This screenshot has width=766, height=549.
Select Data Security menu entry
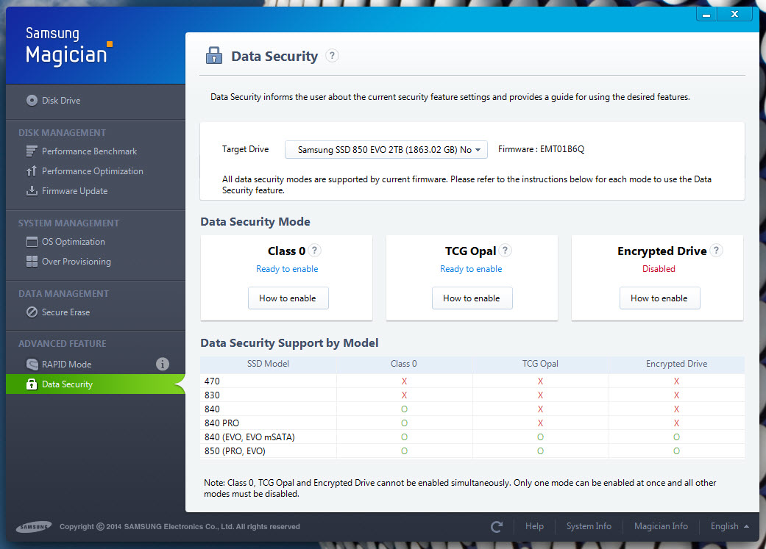point(95,384)
